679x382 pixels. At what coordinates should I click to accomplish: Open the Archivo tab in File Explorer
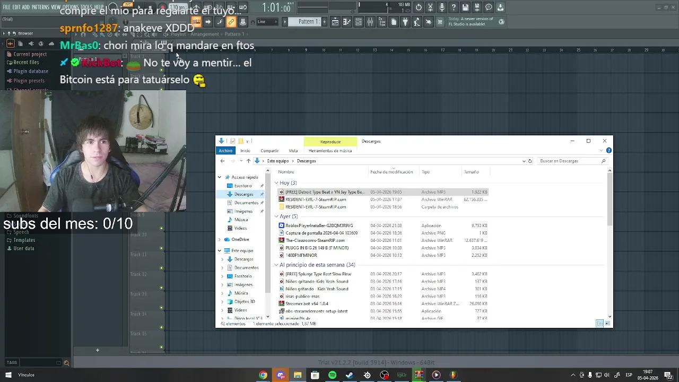tap(225, 151)
